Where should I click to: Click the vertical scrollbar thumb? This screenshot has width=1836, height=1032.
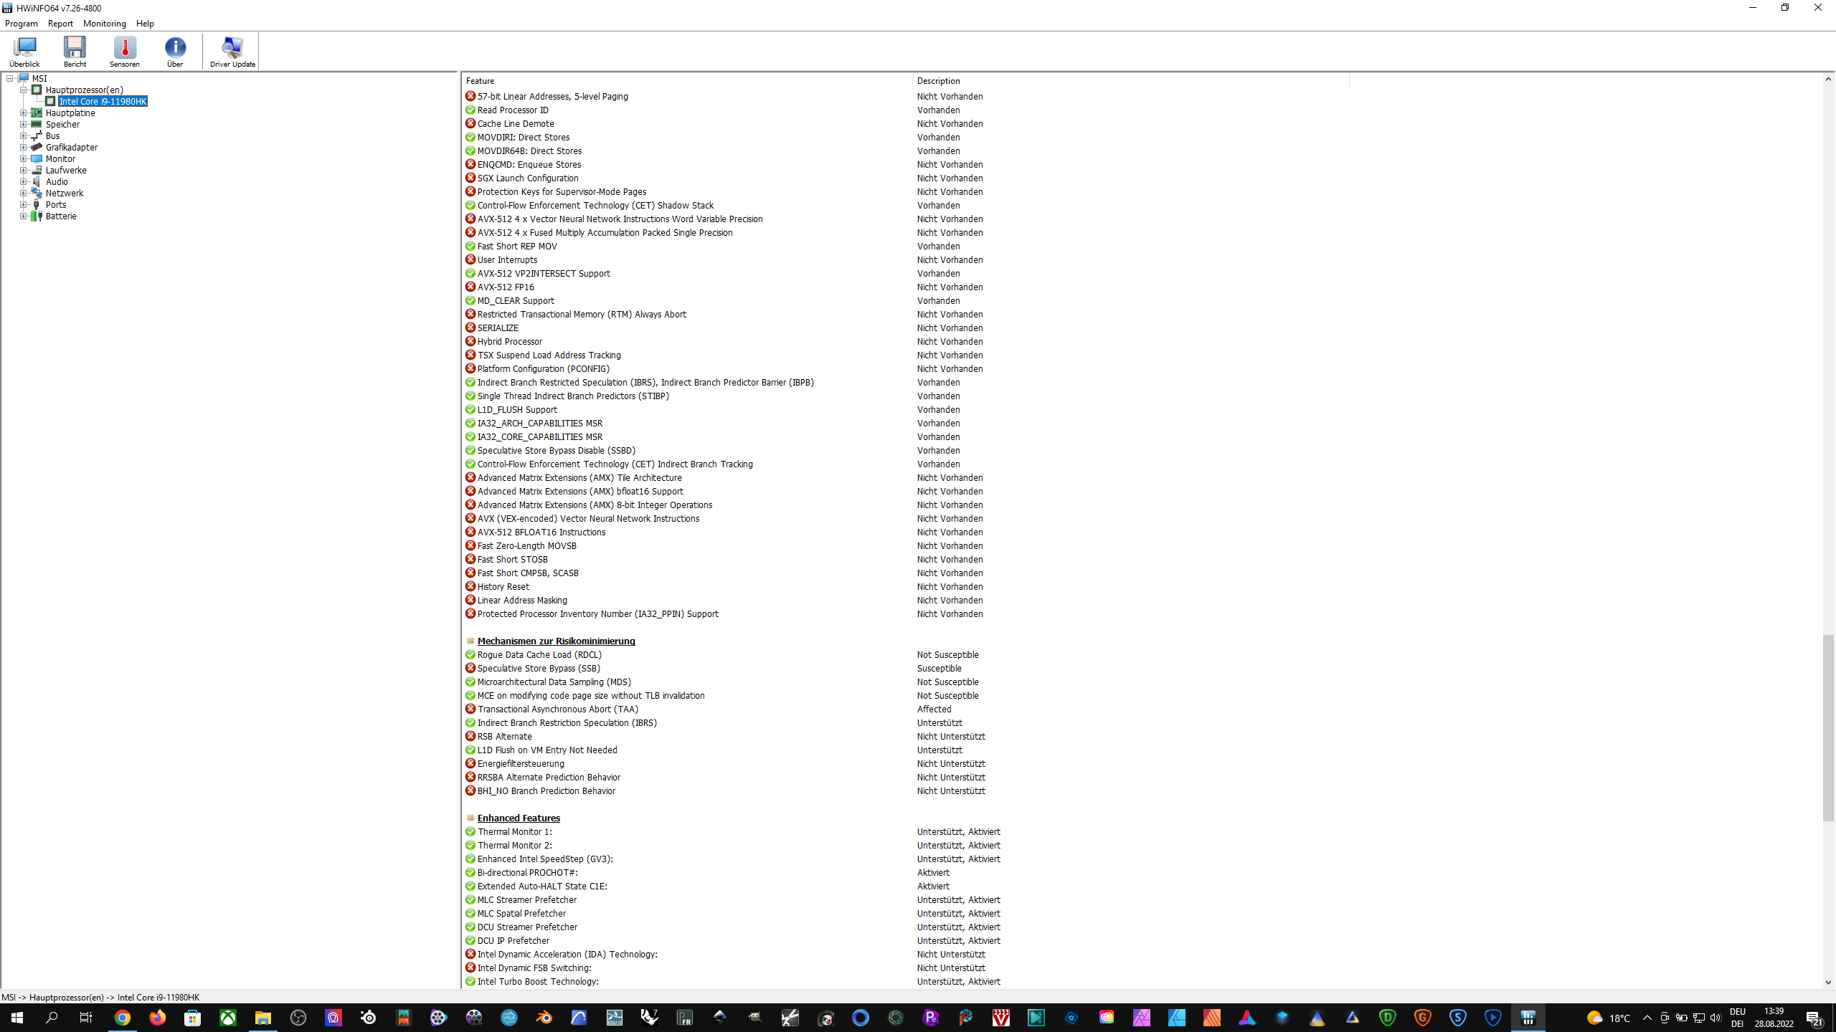click(x=1828, y=727)
